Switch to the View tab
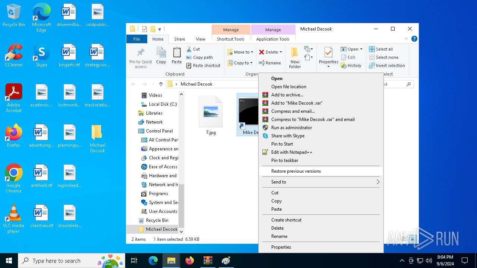The width and height of the screenshot is (477, 268). click(200, 39)
